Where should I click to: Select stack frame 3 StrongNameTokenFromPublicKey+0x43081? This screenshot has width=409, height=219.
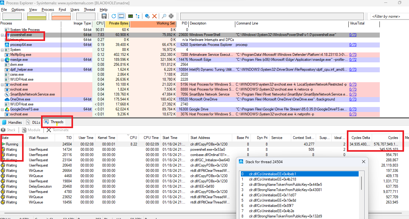tap(300, 190)
